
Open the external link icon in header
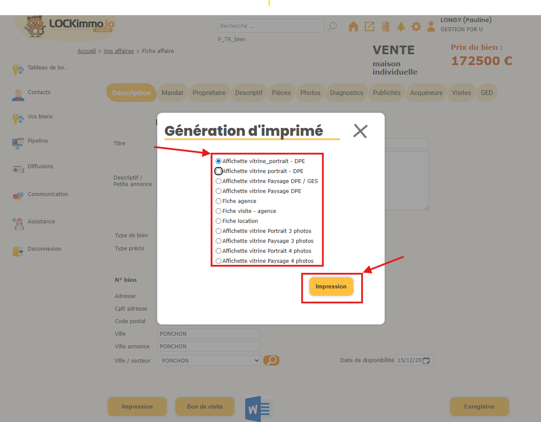(369, 27)
